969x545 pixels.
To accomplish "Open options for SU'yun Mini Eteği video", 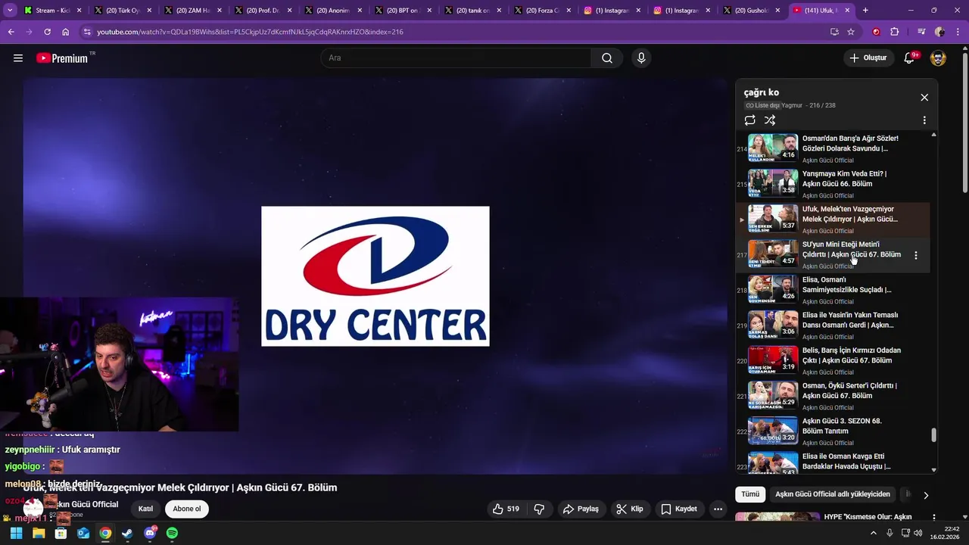I will (916, 256).
